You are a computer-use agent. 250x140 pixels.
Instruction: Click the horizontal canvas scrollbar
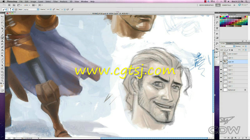[154, 138]
